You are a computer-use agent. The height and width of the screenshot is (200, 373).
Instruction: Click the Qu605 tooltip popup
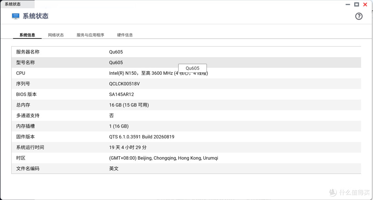[x=192, y=68]
